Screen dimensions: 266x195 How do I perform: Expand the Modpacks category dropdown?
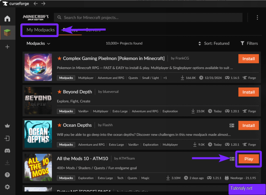(38, 43)
